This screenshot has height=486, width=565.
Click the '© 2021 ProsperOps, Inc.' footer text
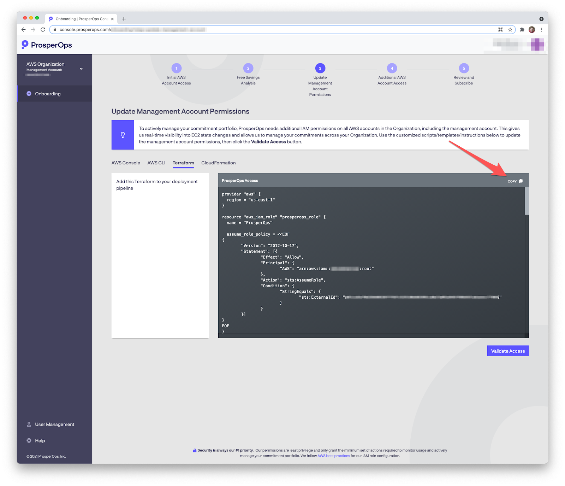coord(46,456)
